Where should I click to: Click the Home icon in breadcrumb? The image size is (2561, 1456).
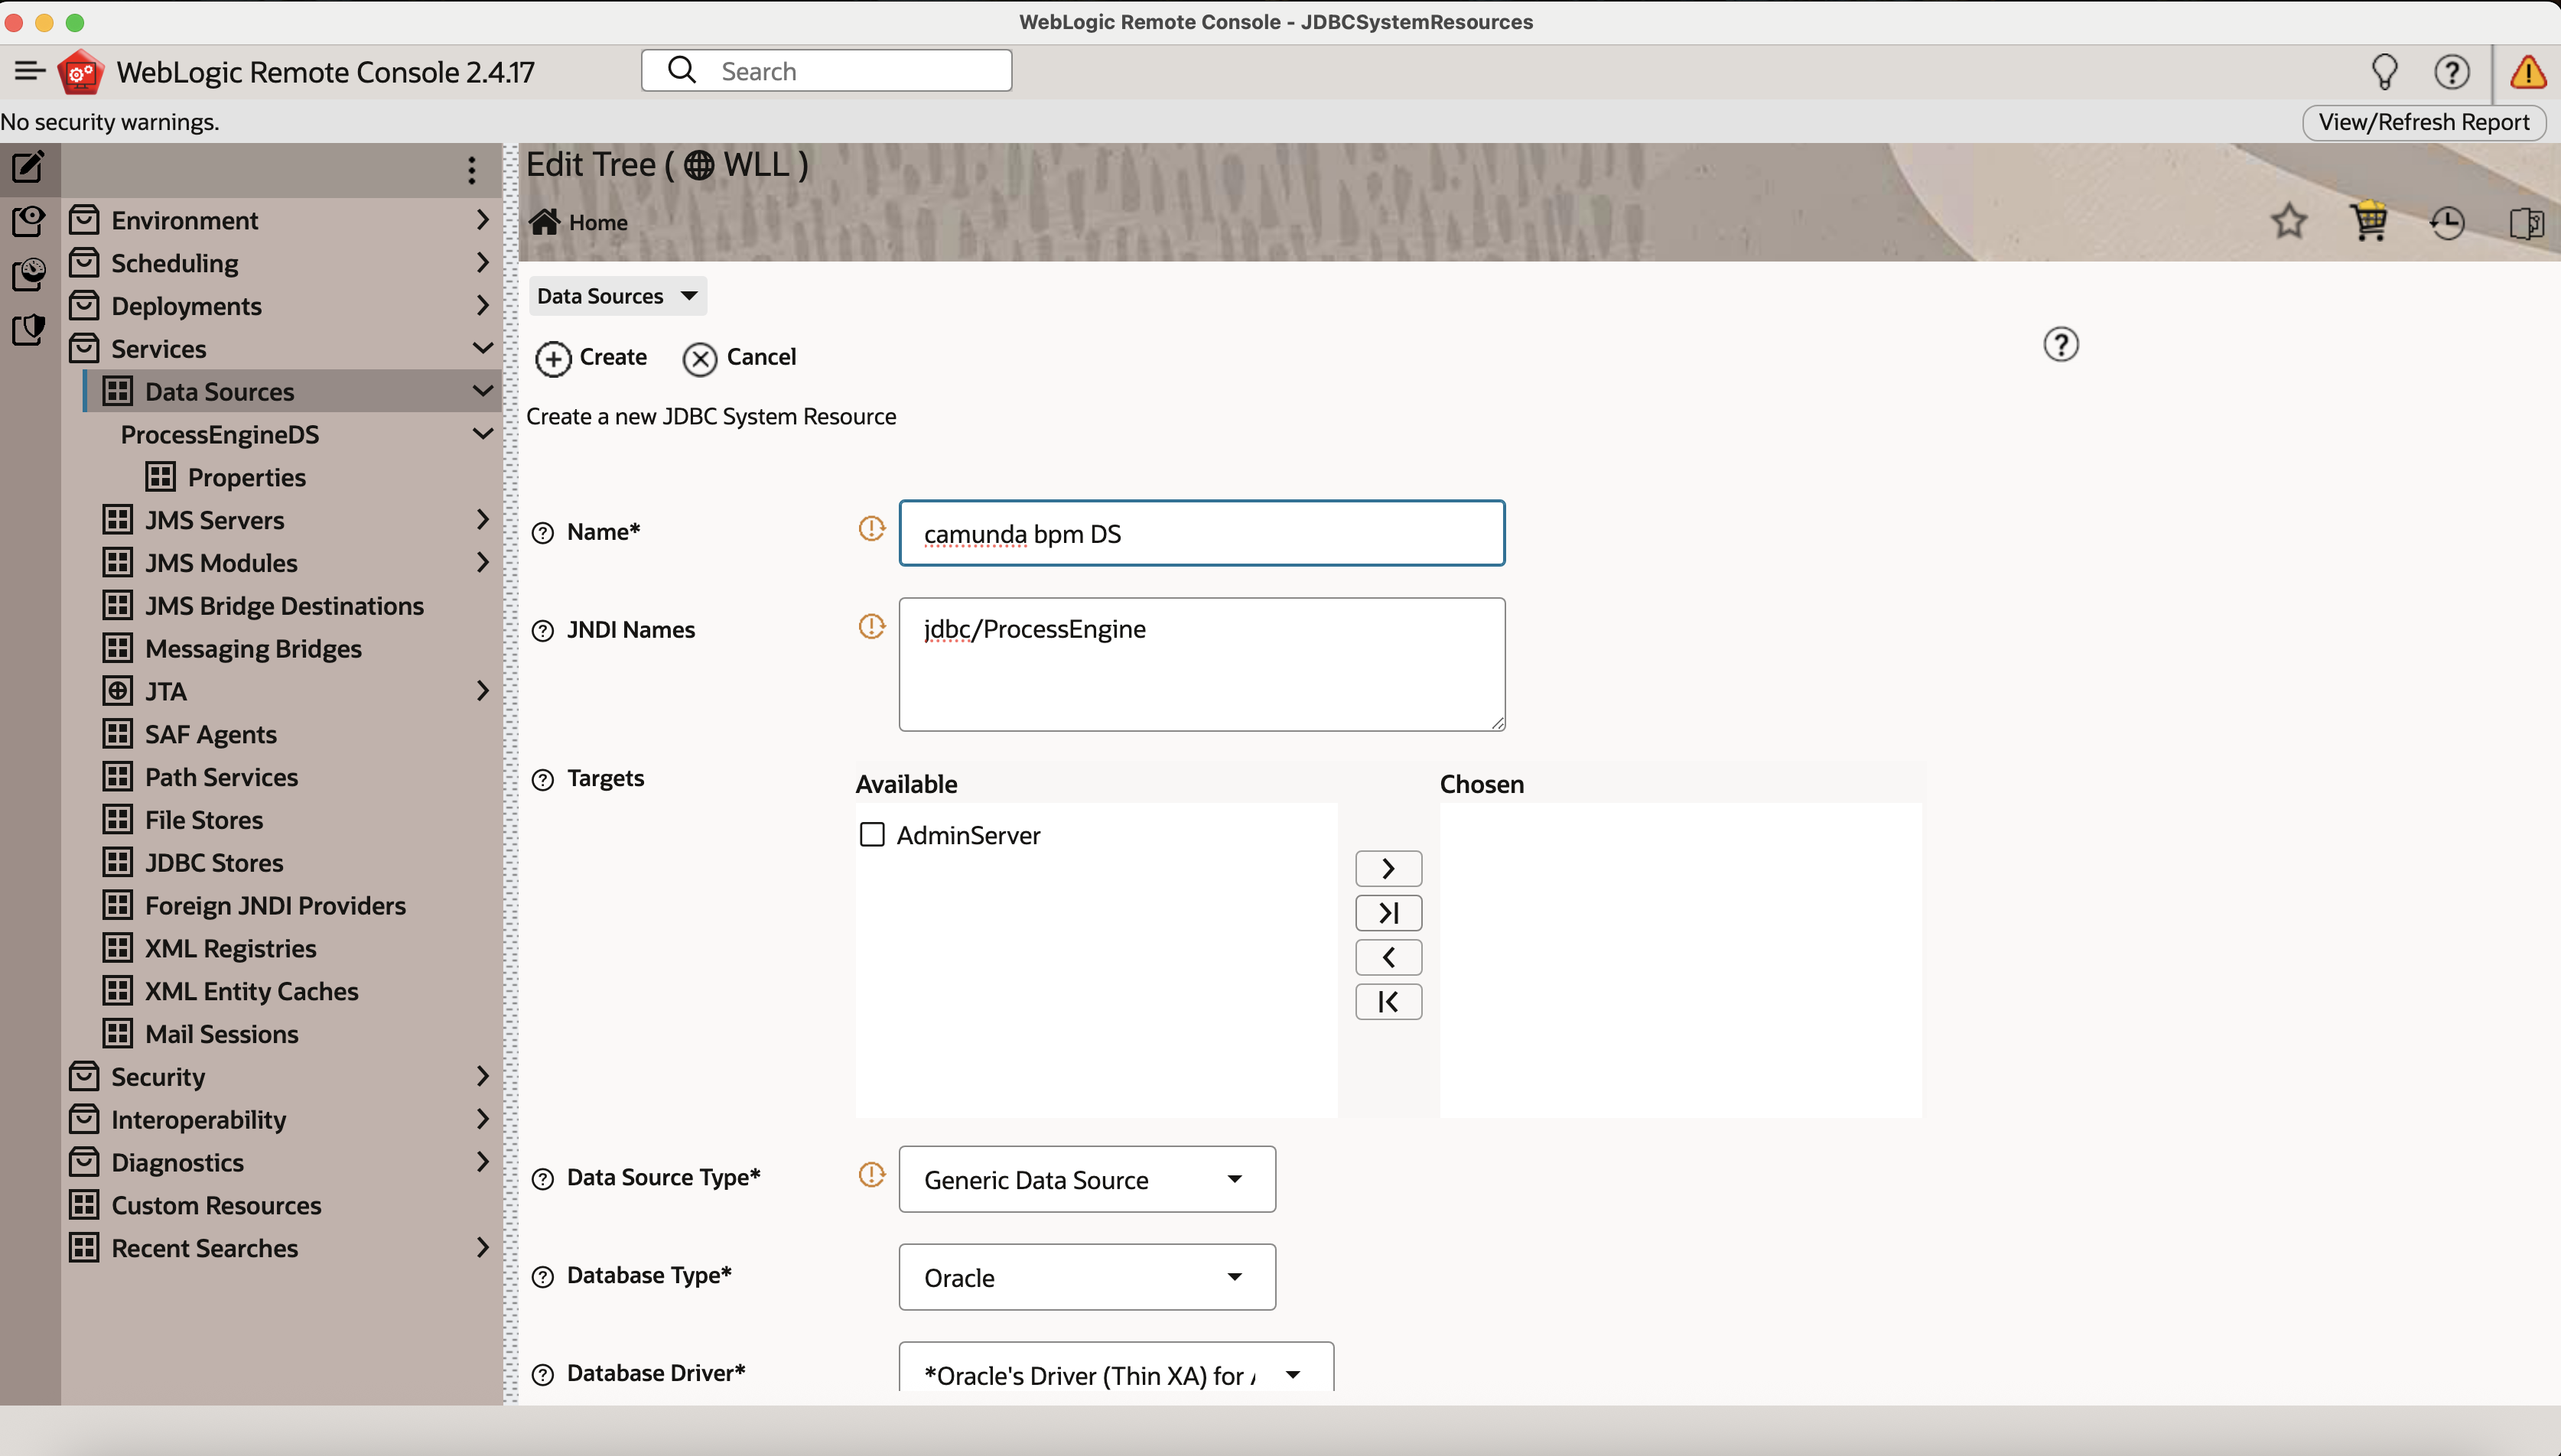click(545, 222)
